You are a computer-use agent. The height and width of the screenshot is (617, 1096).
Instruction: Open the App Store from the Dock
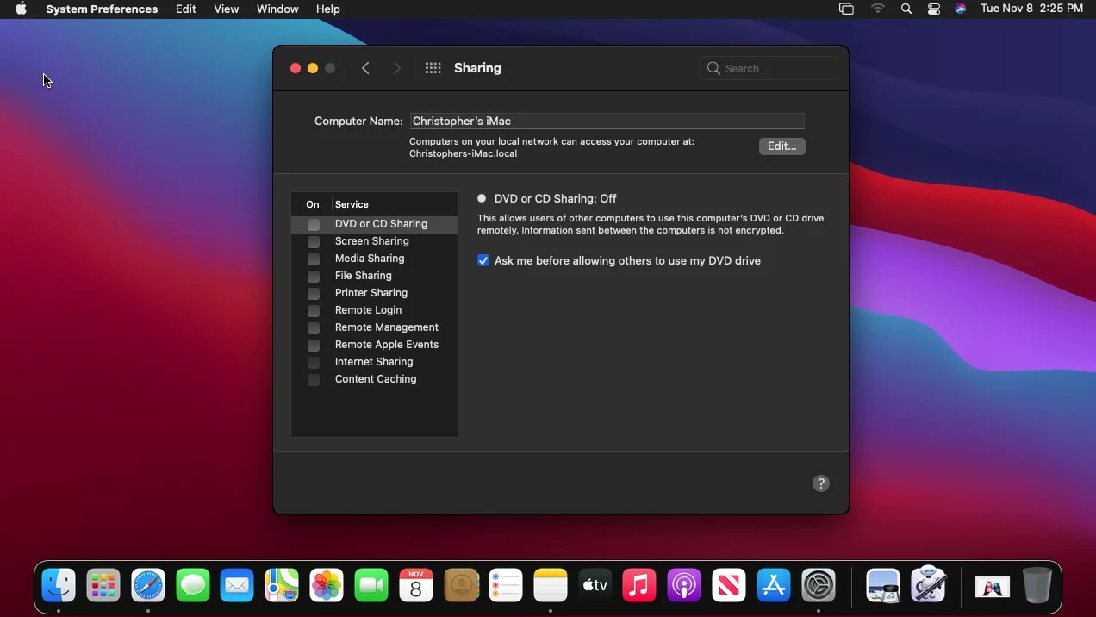click(x=773, y=585)
